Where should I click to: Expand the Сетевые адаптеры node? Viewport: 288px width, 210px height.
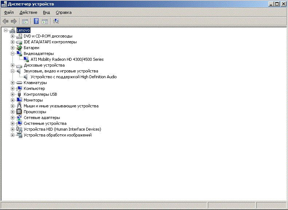tap(12, 118)
